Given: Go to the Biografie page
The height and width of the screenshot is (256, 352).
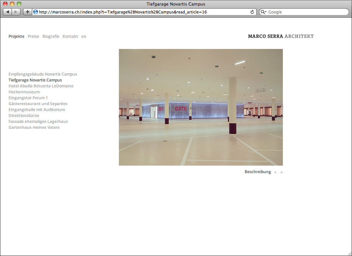Looking at the screenshot, I should 51,36.
